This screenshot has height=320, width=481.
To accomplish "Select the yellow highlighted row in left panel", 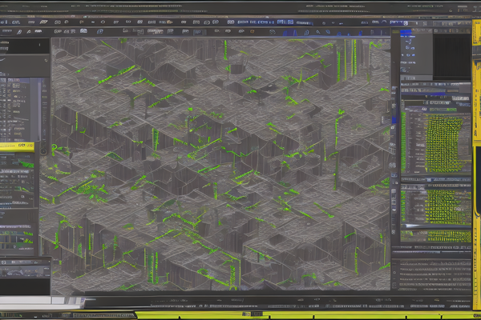I will tap(17, 146).
